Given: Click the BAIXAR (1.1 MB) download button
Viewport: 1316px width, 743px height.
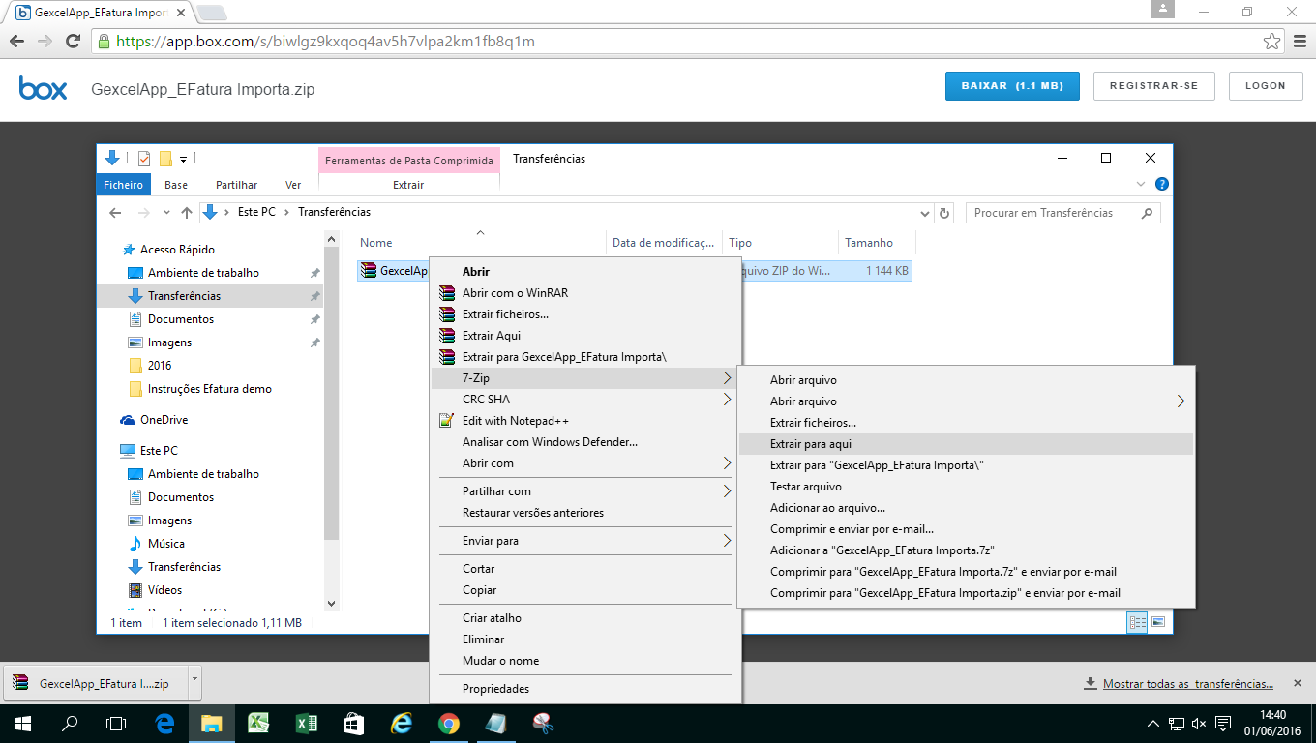Looking at the screenshot, I should click(1011, 86).
